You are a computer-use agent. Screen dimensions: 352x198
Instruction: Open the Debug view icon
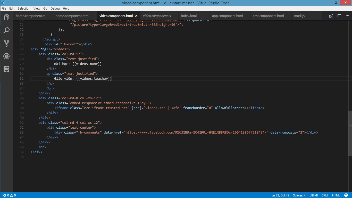6,56
